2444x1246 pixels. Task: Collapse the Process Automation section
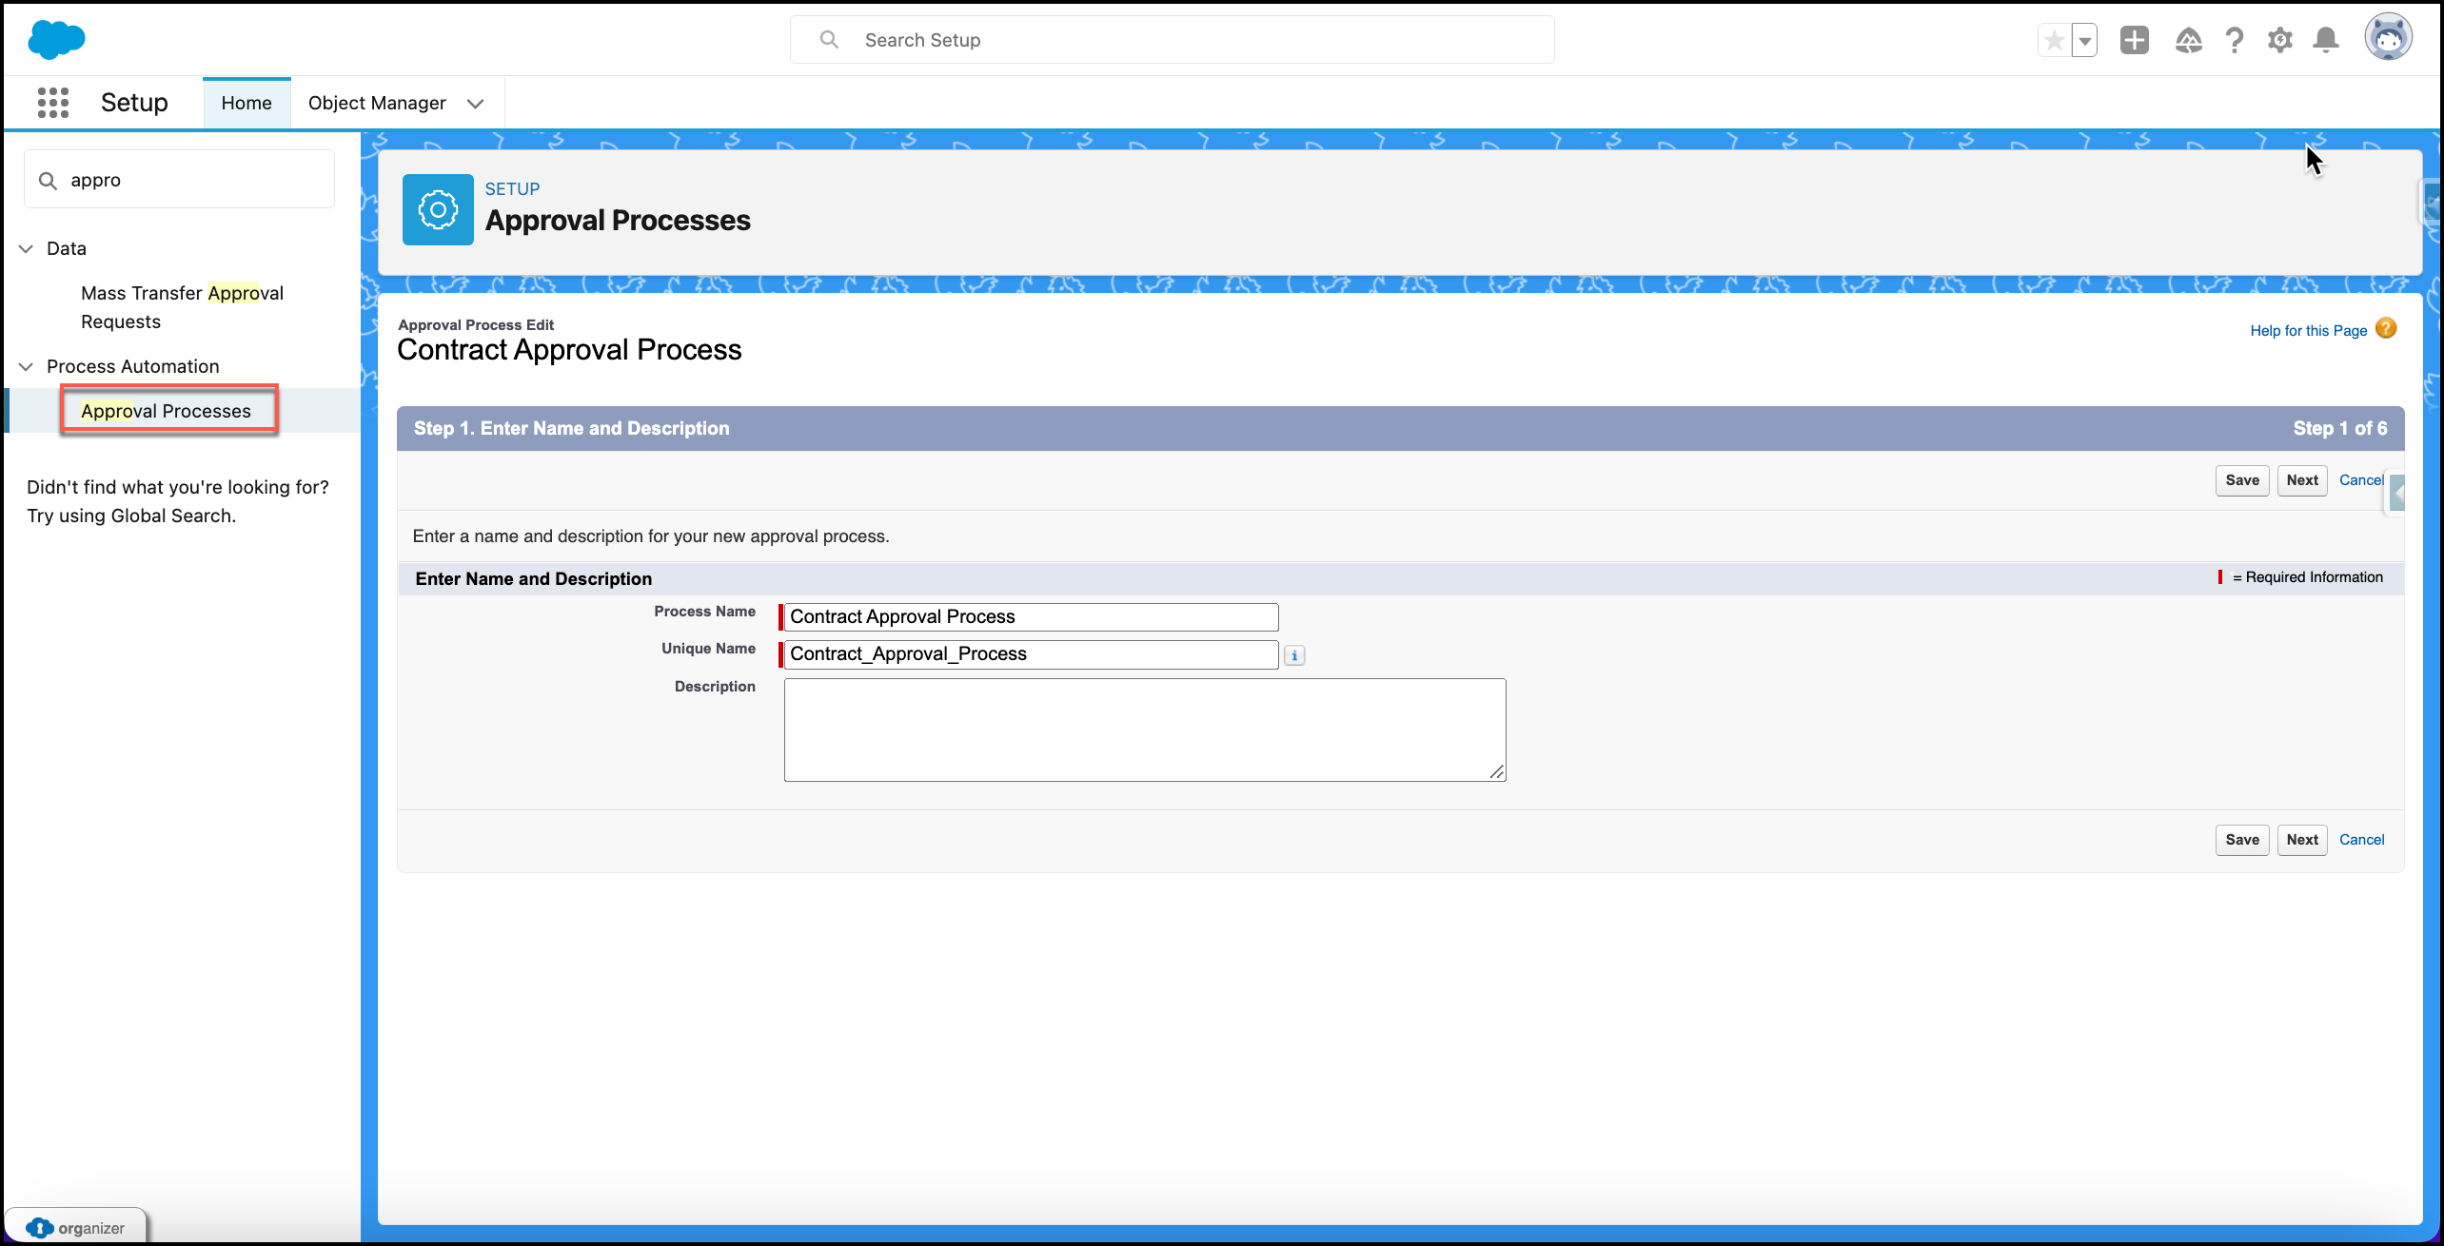(x=26, y=366)
